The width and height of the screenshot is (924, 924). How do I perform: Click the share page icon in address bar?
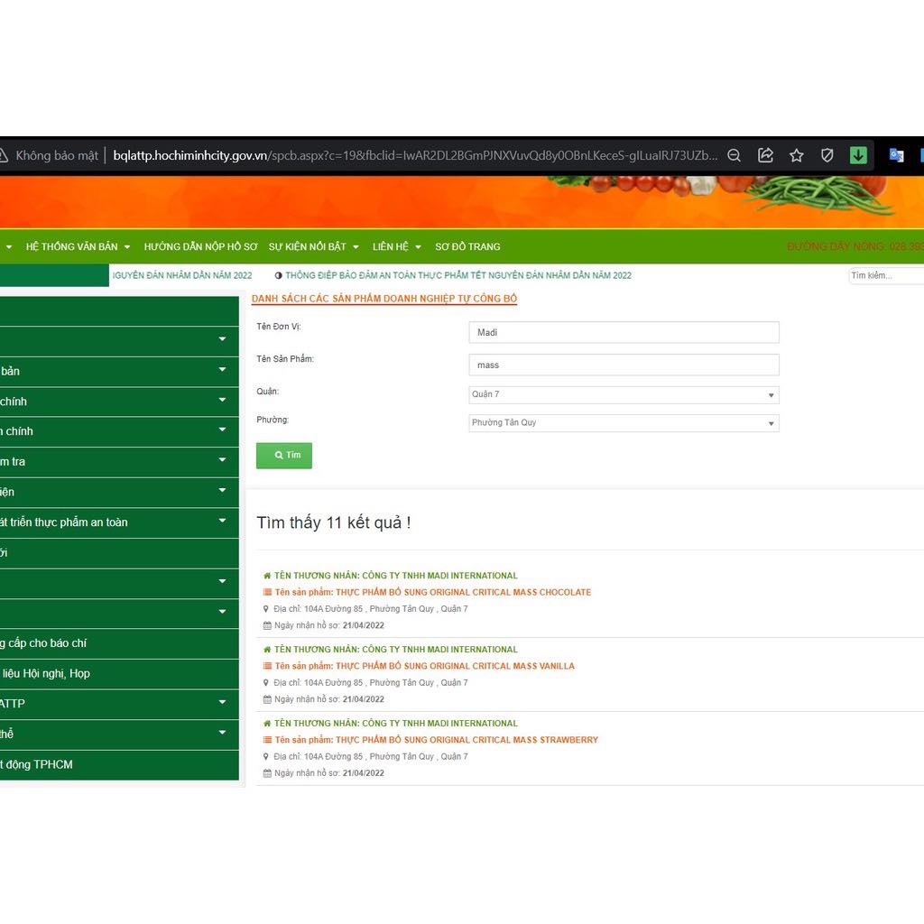pyautogui.click(x=765, y=155)
